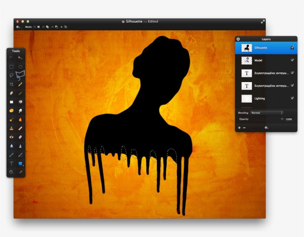
Task: Add a new layer with the plus button
Action: pyautogui.click(x=239, y=128)
